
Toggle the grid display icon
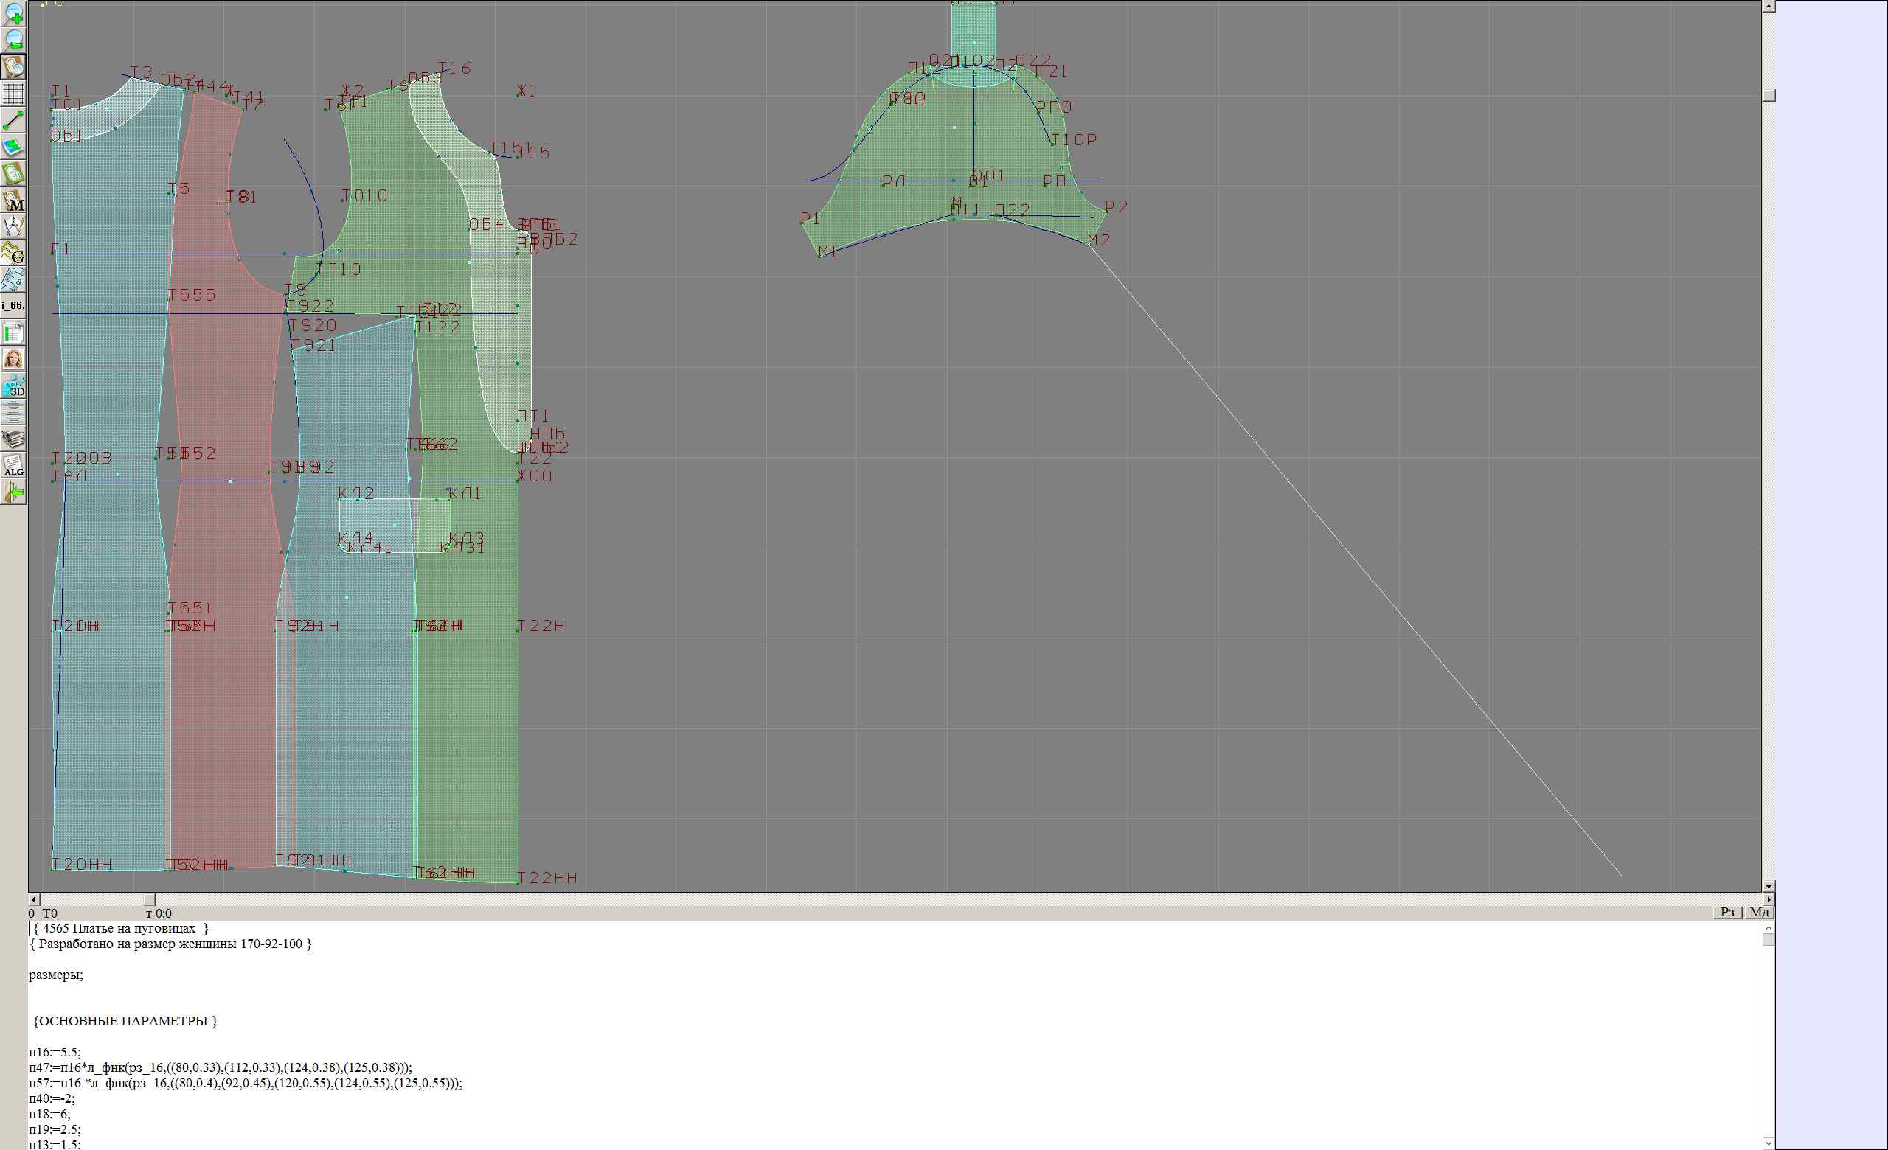coord(14,94)
